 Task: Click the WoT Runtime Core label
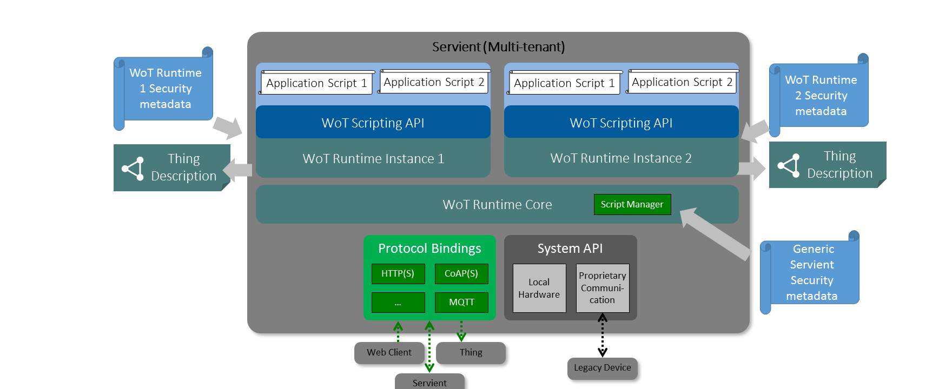click(497, 205)
